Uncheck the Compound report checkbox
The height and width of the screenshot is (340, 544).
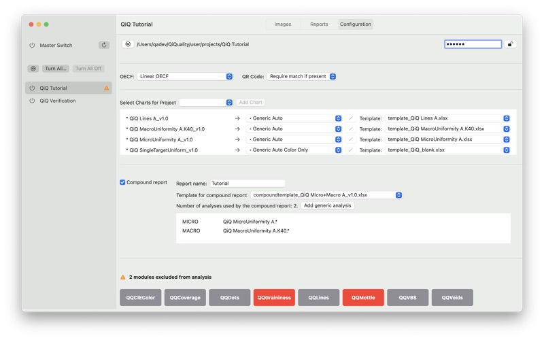[123, 182]
